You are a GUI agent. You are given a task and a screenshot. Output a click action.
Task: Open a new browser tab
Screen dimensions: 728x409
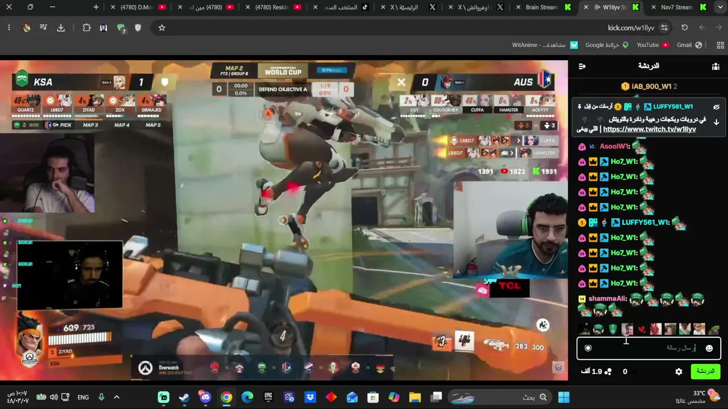[96, 7]
